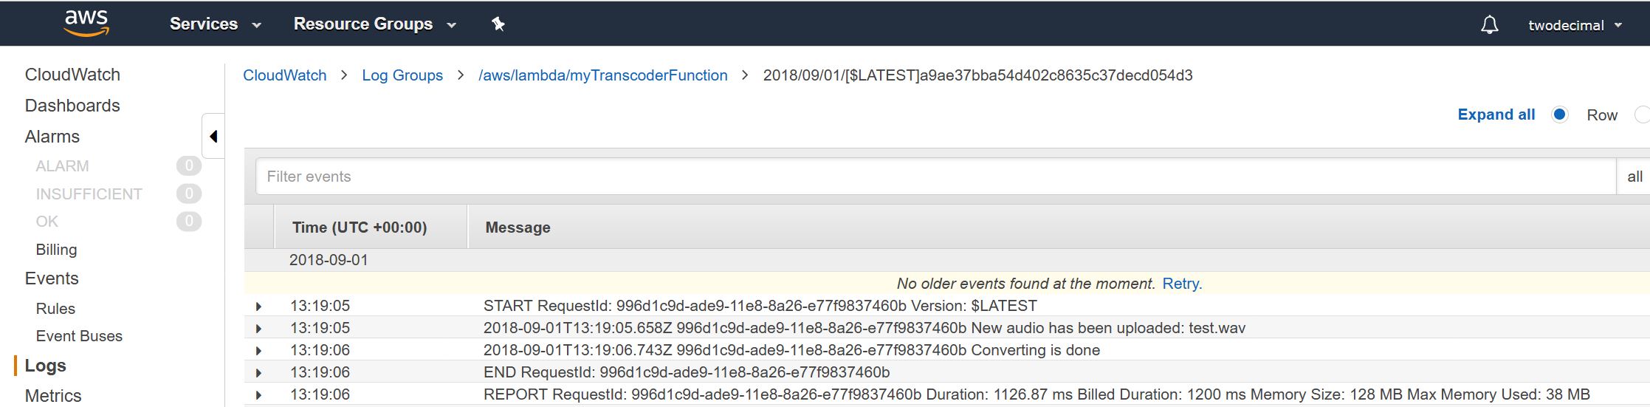Expand the 'New audio has been uploaded' log row

pos(258,329)
